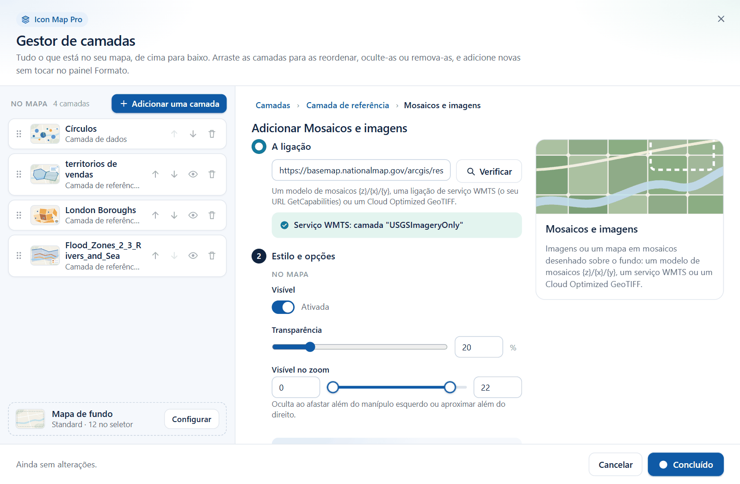Viewport: 740px width, 484px height.
Task: Delete the Flood_Zones layer
Action: 212,256
